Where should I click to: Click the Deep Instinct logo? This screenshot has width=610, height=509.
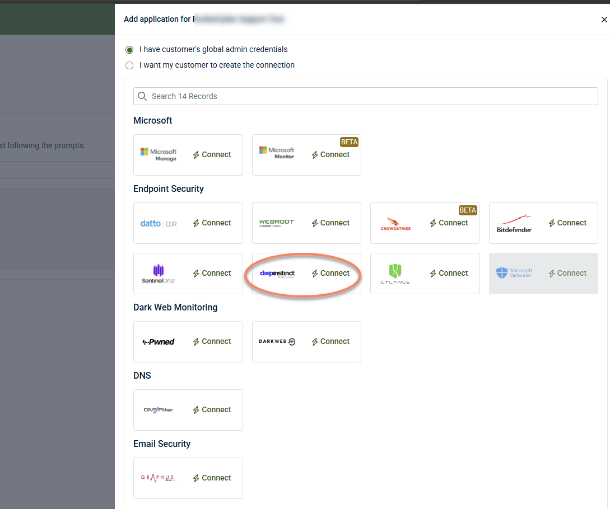point(277,274)
